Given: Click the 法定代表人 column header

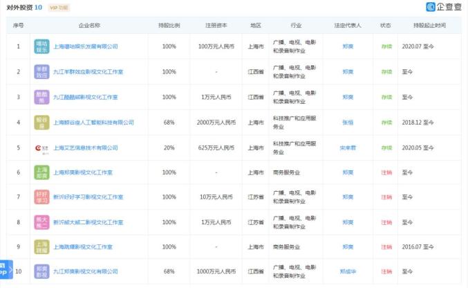Looking at the screenshot, I should (348, 26).
